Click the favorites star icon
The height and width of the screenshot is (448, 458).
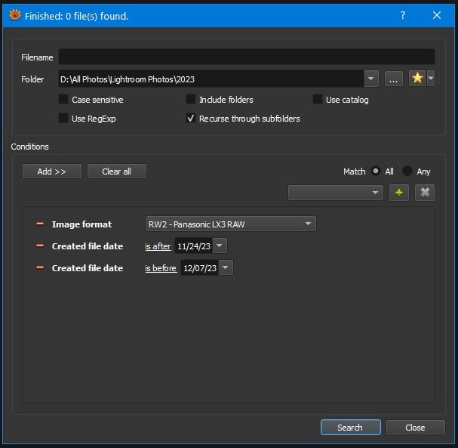(x=417, y=79)
